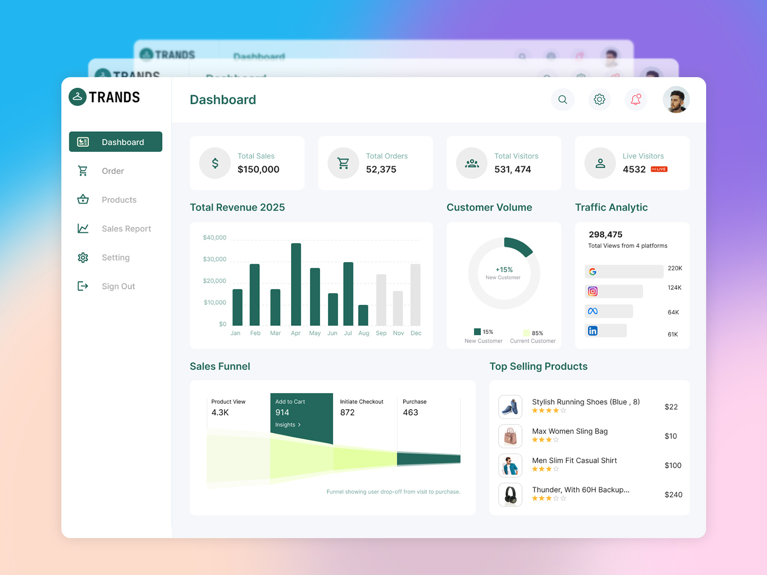Switch to the Setting menu item
This screenshot has height=575, width=767.
116,257
